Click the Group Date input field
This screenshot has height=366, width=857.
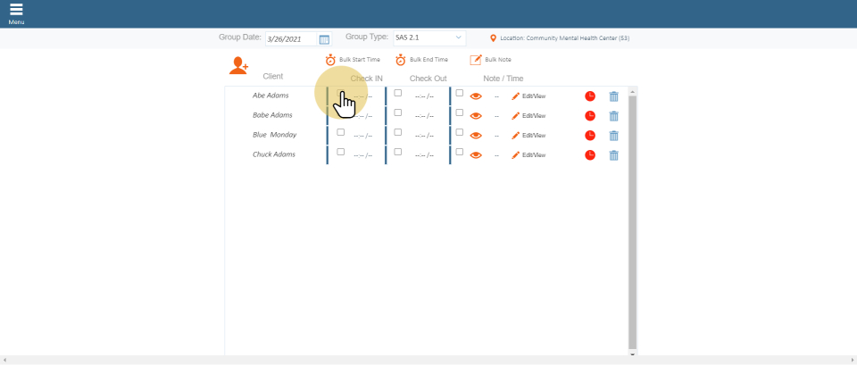pos(290,39)
